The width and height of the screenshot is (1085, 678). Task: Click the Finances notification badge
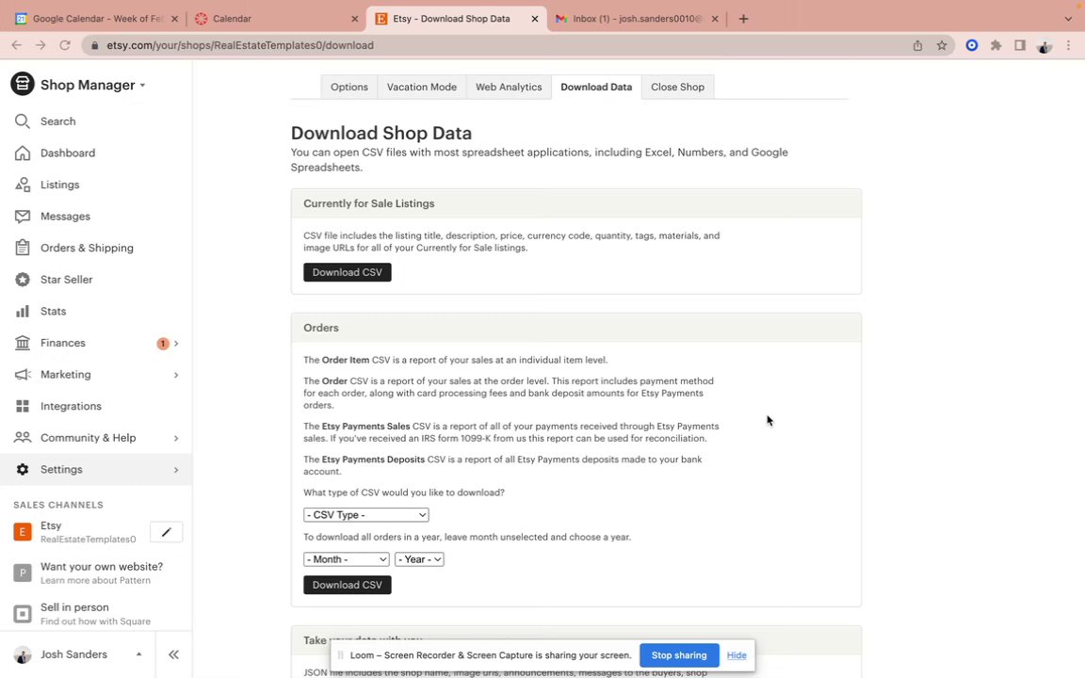pyautogui.click(x=163, y=343)
